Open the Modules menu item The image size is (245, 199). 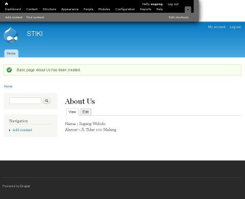tap(104, 9)
